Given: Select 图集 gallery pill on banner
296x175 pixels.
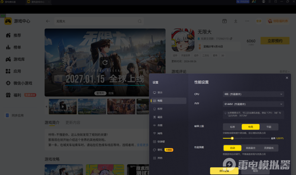Looking at the screenshot, I should pyautogui.click(x=111, y=93).
